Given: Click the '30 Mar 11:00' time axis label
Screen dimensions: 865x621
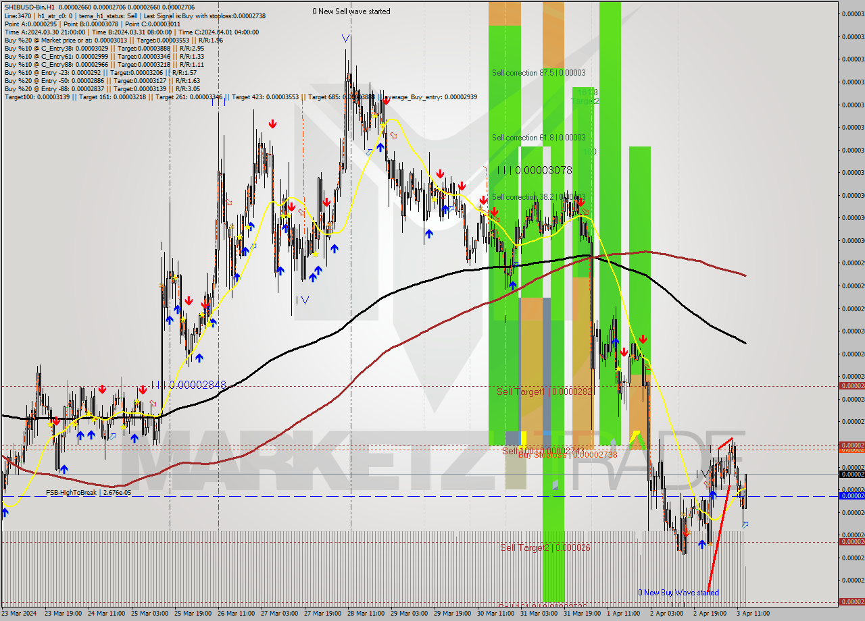Looking at the screenshot, I should click(496, 614).
